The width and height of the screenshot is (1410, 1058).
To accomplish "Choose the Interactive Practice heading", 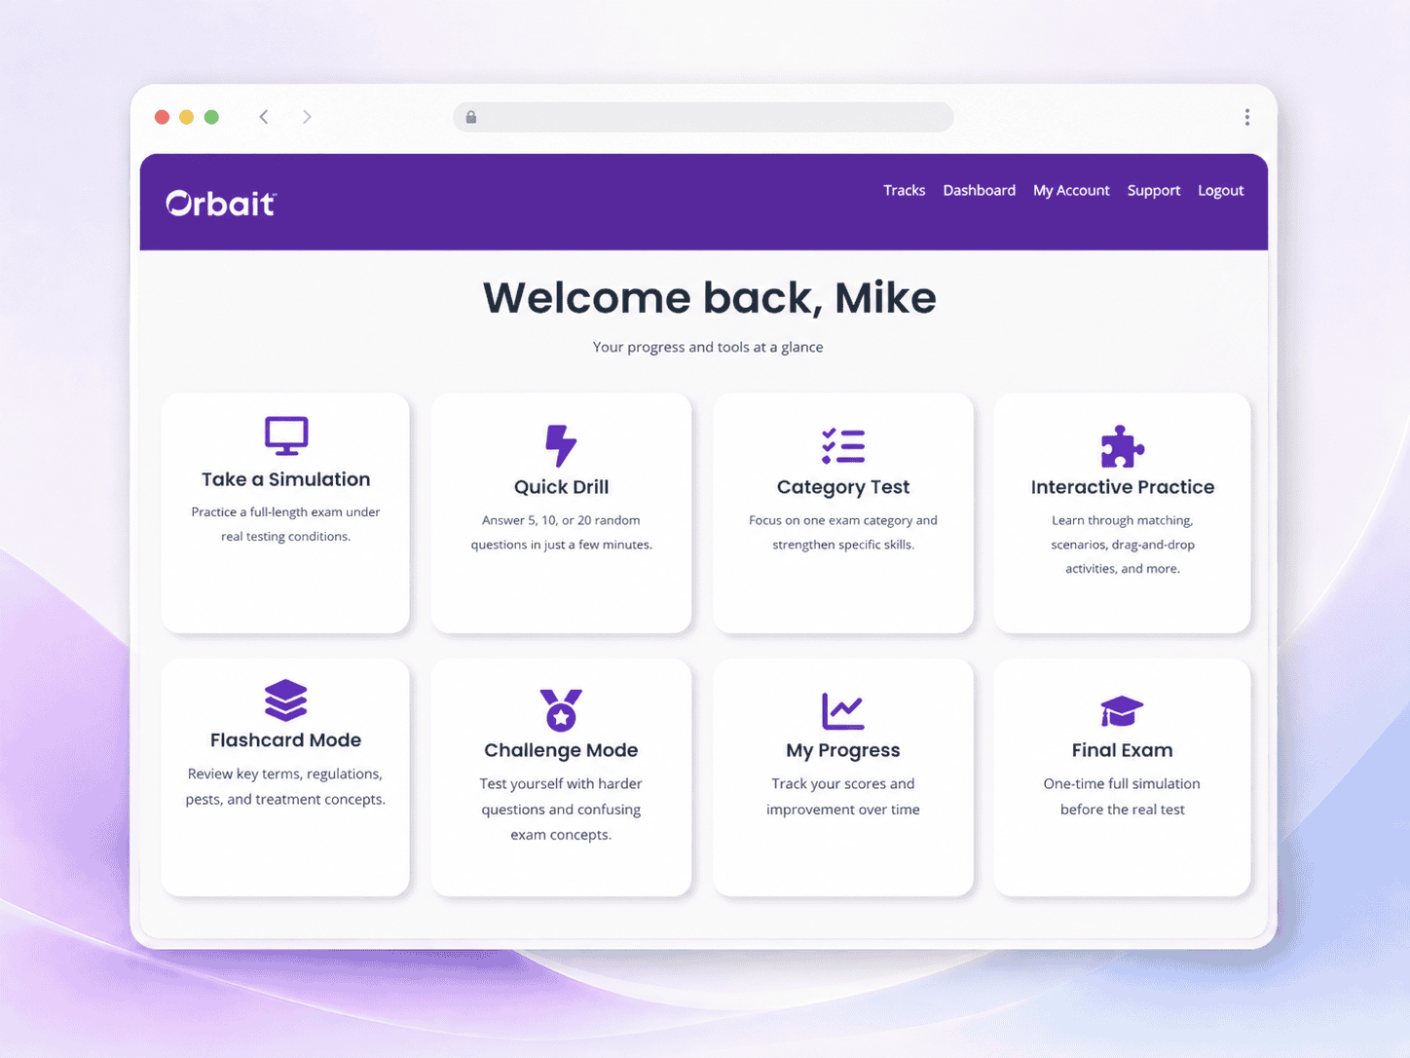I will tap(1123, 487).
